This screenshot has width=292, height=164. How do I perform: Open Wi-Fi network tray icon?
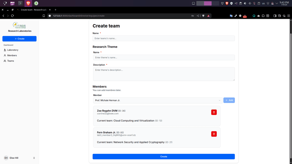pyautogui.click(x=268, y=3)
